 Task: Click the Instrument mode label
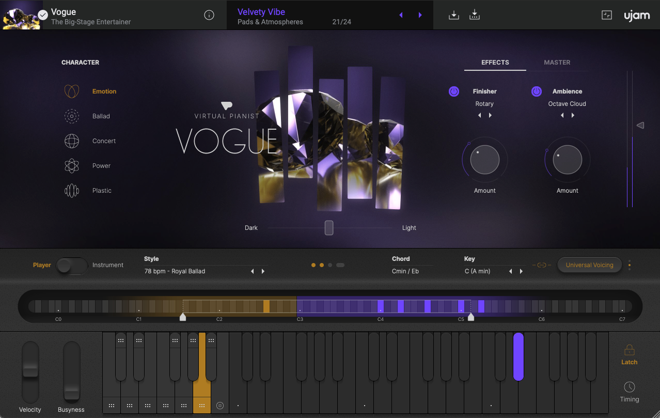[x=108, y=265]
